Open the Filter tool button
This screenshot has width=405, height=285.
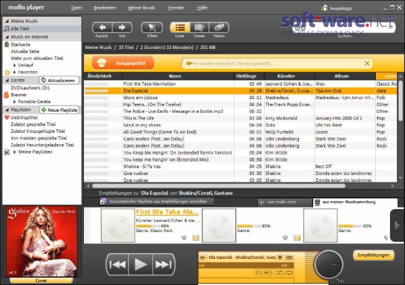152,27
